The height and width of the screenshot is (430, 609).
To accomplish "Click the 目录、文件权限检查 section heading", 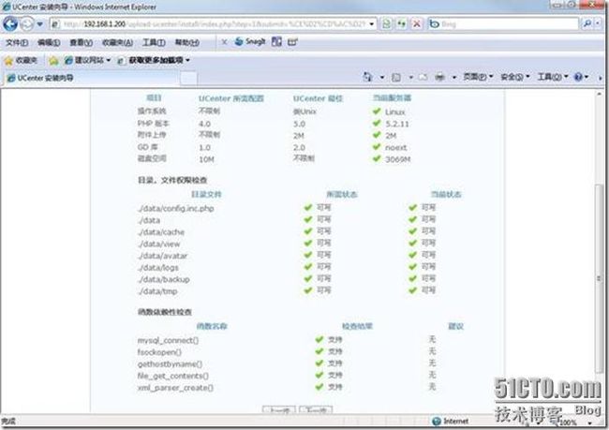I will coord(172,180).
